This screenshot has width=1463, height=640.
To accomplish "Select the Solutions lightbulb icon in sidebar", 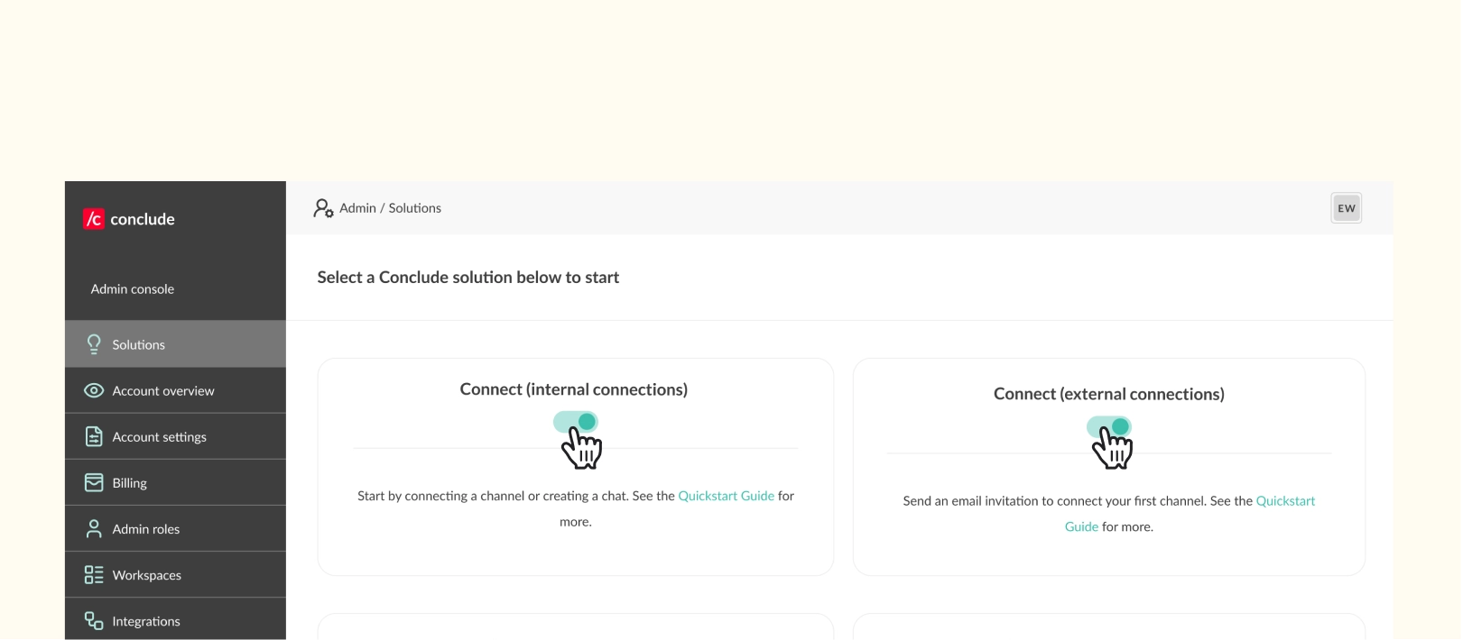I will click(92, 343).
